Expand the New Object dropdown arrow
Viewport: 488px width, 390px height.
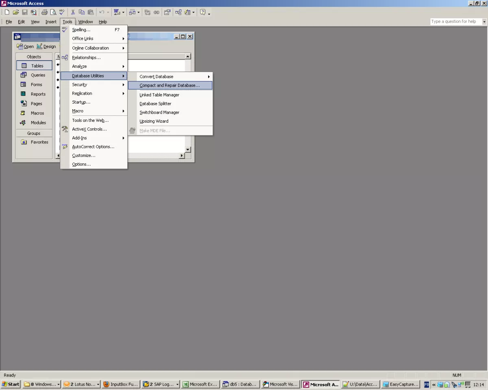194,12
